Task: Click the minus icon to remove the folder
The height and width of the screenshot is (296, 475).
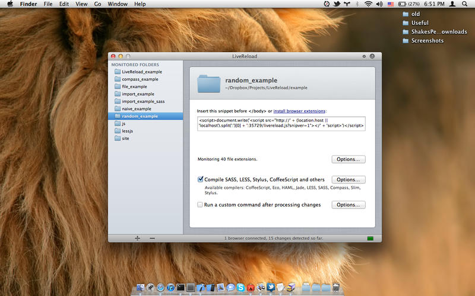Action: pos(152,239)
